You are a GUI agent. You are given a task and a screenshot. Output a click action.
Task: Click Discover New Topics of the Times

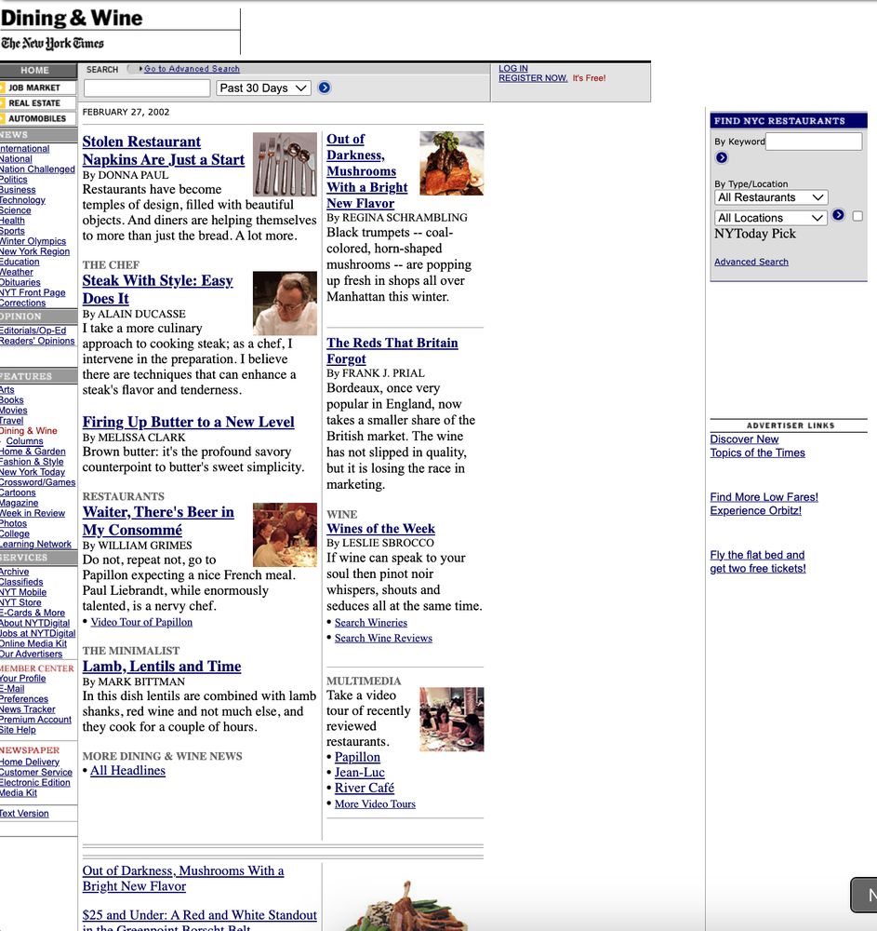click(757, 446)
